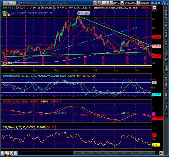Open the Live News sidebar tab
The image size is (169, 157).
coord(166,111)
